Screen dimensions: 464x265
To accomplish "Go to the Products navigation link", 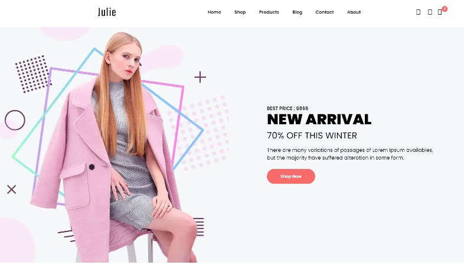I will (x=269, y=12).
